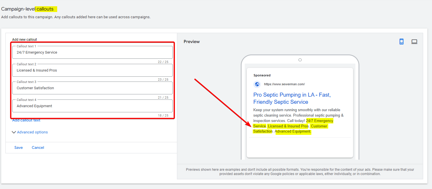432x189 pixels.
Task: Click the sewerman.com URL in preview
Action: coord(284,84)
